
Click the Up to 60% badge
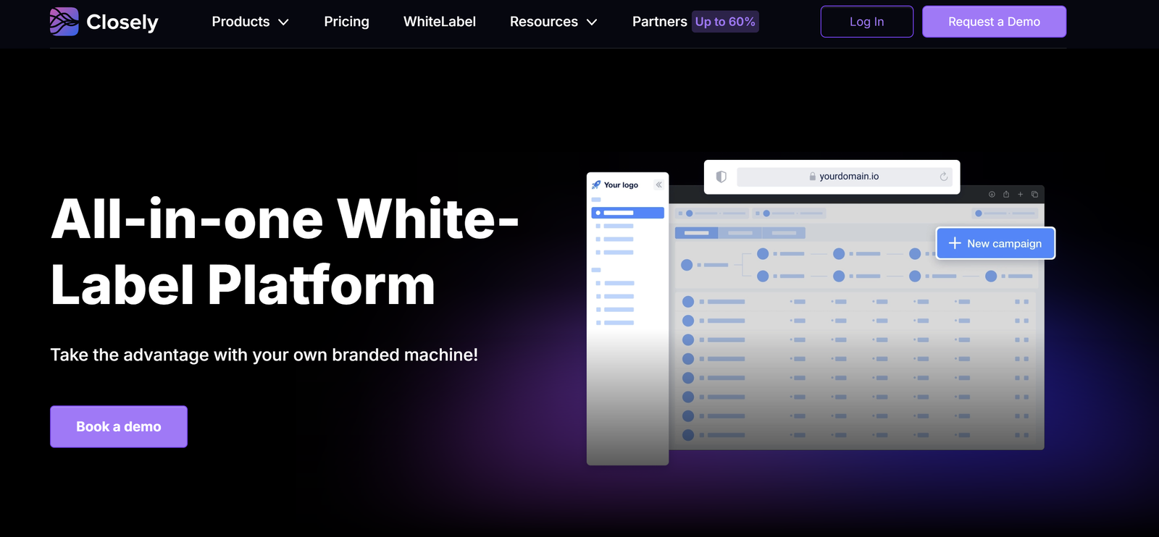tap(725, 22)
